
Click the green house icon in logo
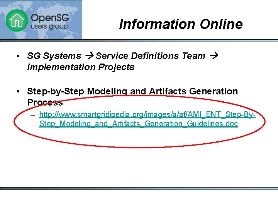click(x=17, y=20)
